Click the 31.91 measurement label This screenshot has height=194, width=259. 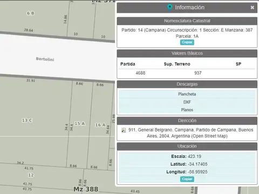(x=31, y=80)
